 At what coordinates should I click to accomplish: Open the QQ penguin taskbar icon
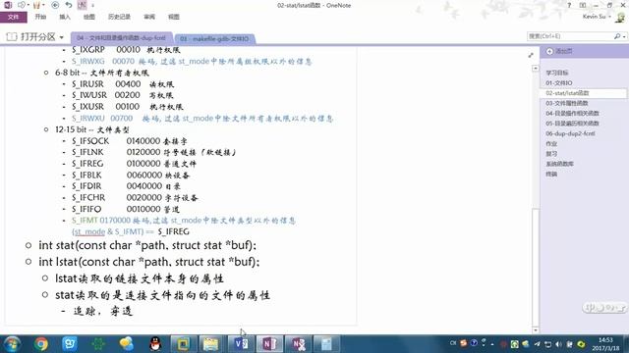click(155, 344)
